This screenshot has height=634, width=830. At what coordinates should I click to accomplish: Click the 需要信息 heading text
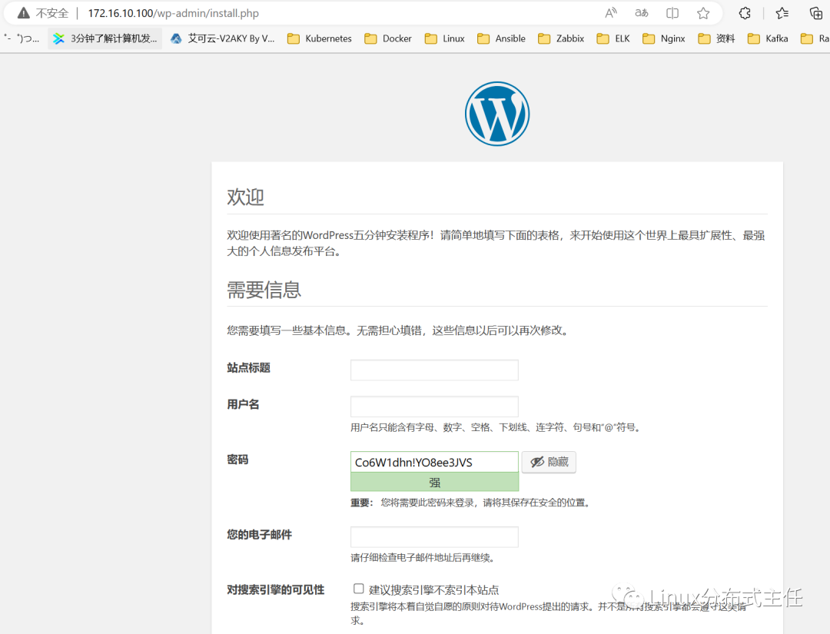click(264, 290)
